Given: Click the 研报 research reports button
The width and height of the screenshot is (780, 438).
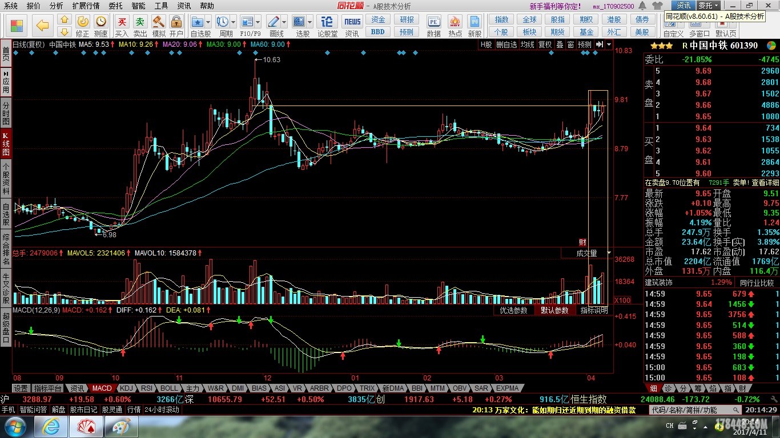Looking at the screenshot, I should [407, 19].
